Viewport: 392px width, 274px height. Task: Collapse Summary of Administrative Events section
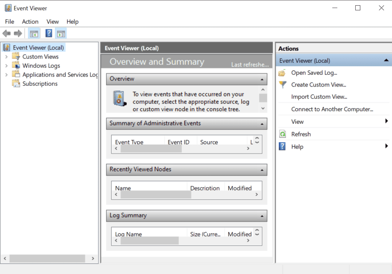pyautogui.click(x=262, y=124)
